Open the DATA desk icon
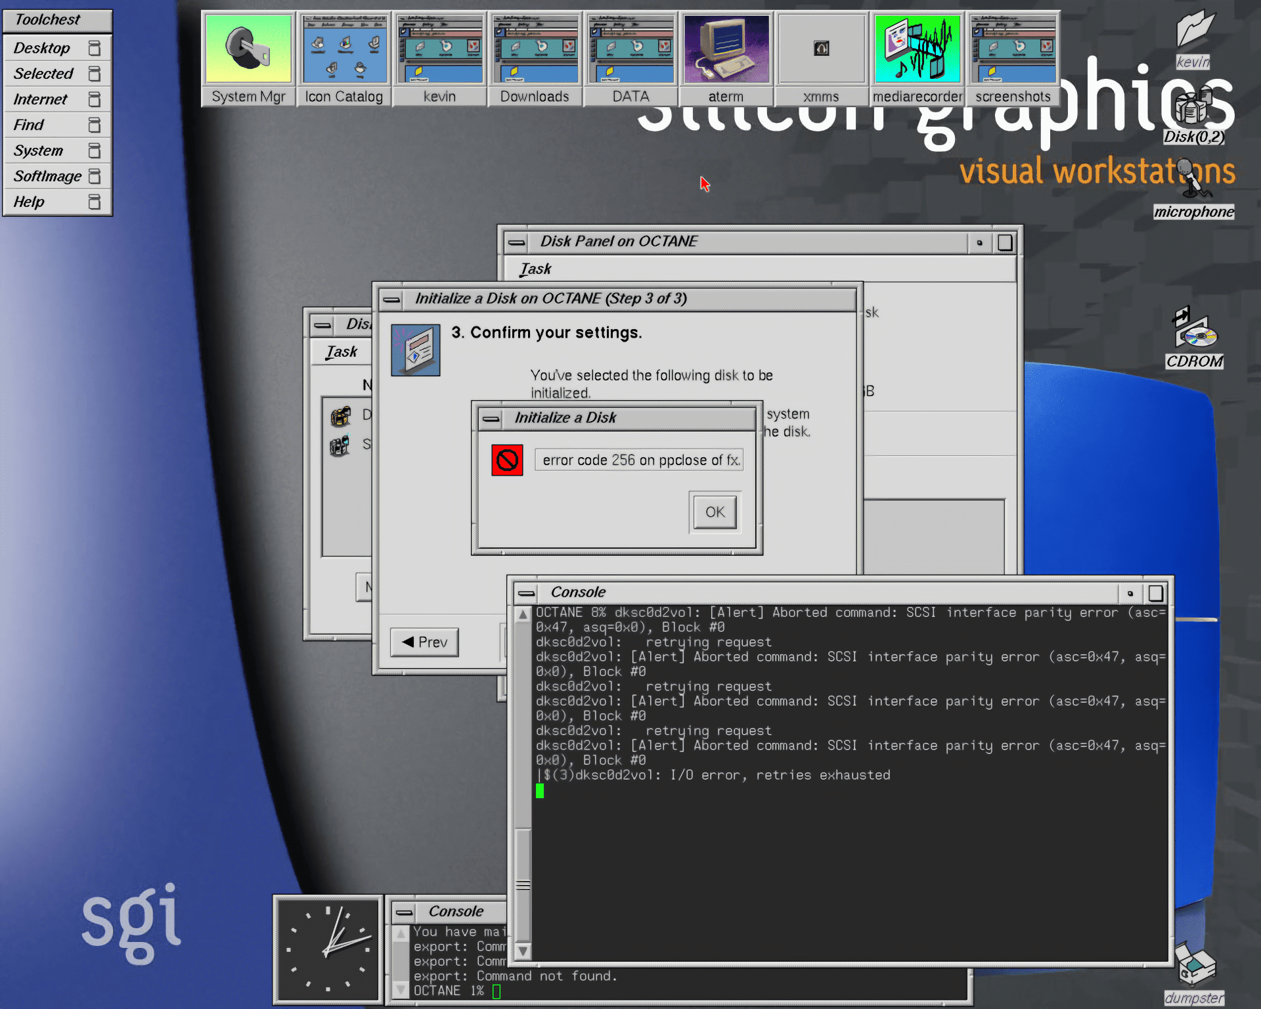Screen dimensions: 1261x1009 (x=630, y=58)
